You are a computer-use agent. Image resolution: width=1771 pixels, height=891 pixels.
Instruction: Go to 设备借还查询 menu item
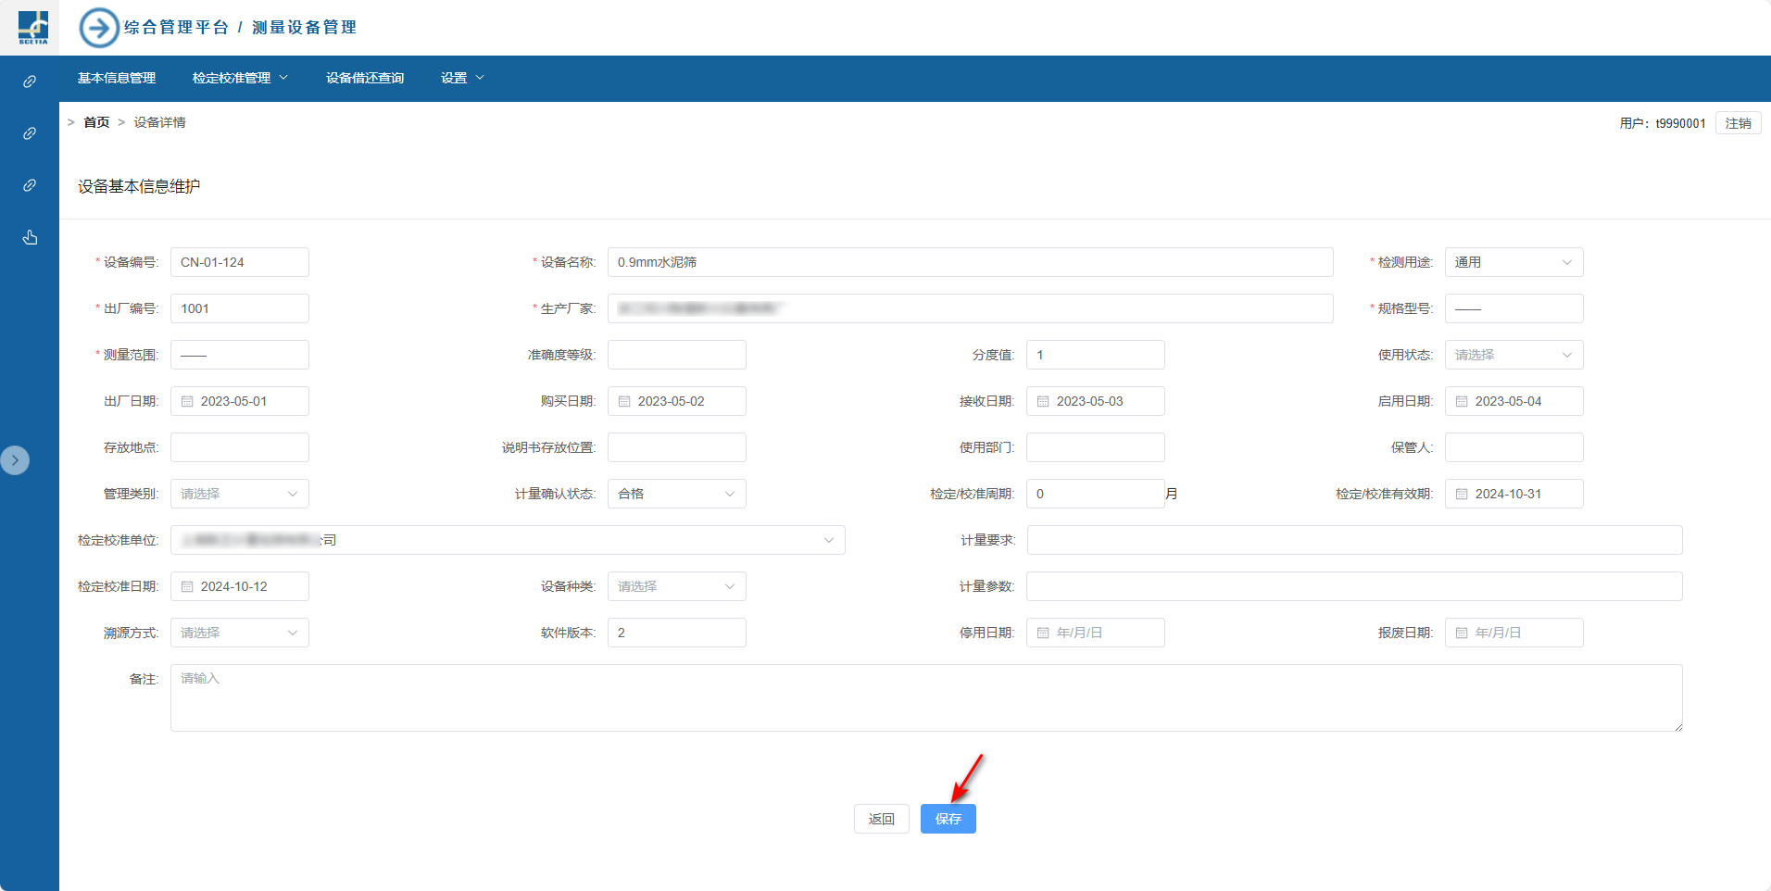(364, 78)
